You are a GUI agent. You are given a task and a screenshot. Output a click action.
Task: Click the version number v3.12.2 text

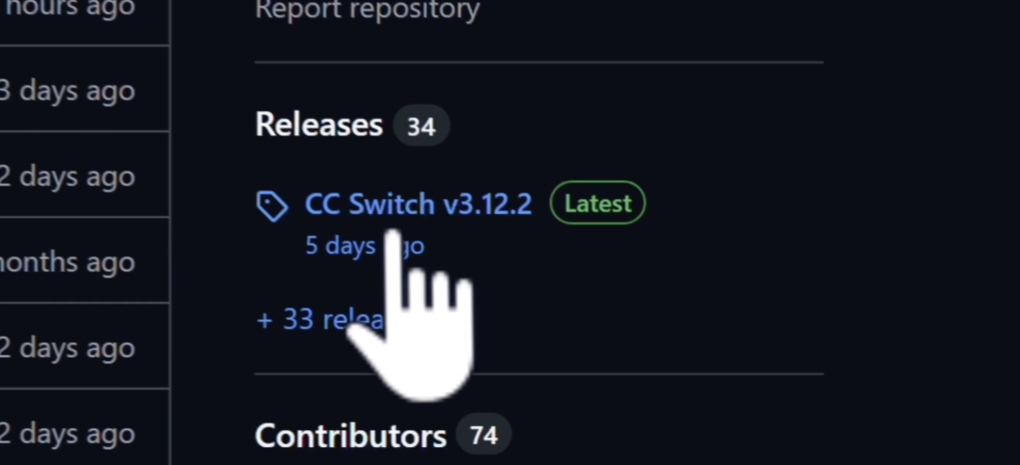tap(487, 204)
